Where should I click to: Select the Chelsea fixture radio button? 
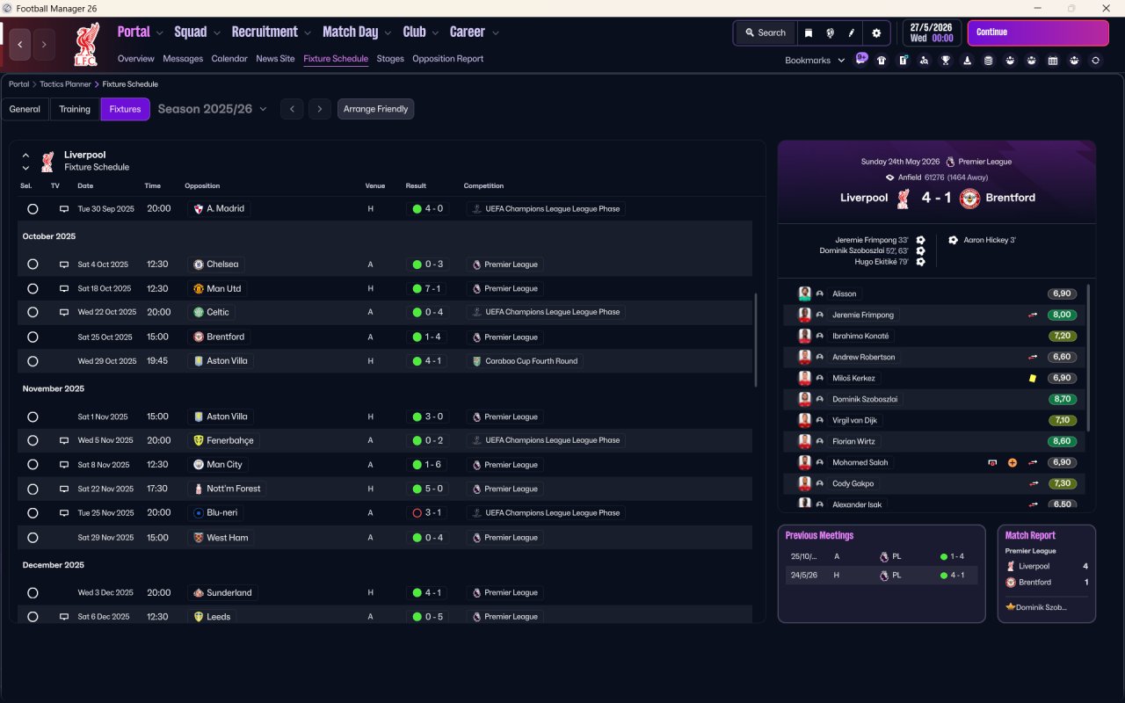click(x=33, y=265)
